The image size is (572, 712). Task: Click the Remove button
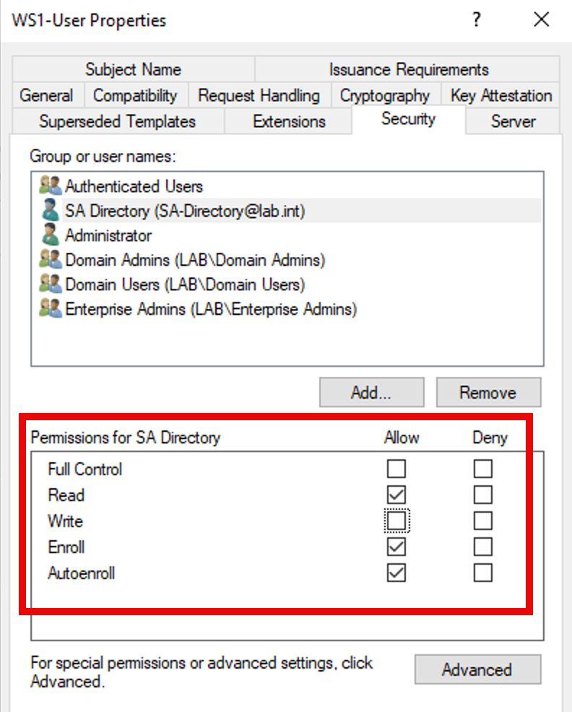(488, 393)
